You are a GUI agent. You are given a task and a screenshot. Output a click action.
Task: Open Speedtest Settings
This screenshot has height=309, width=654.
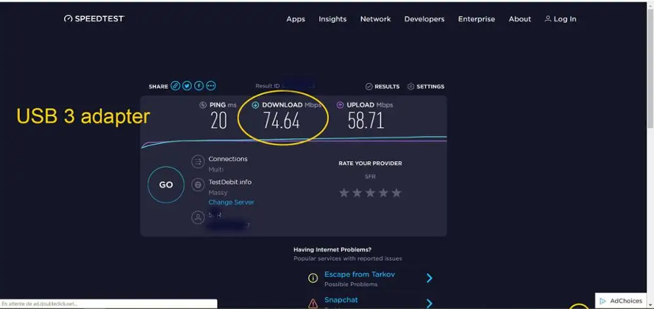426,87
